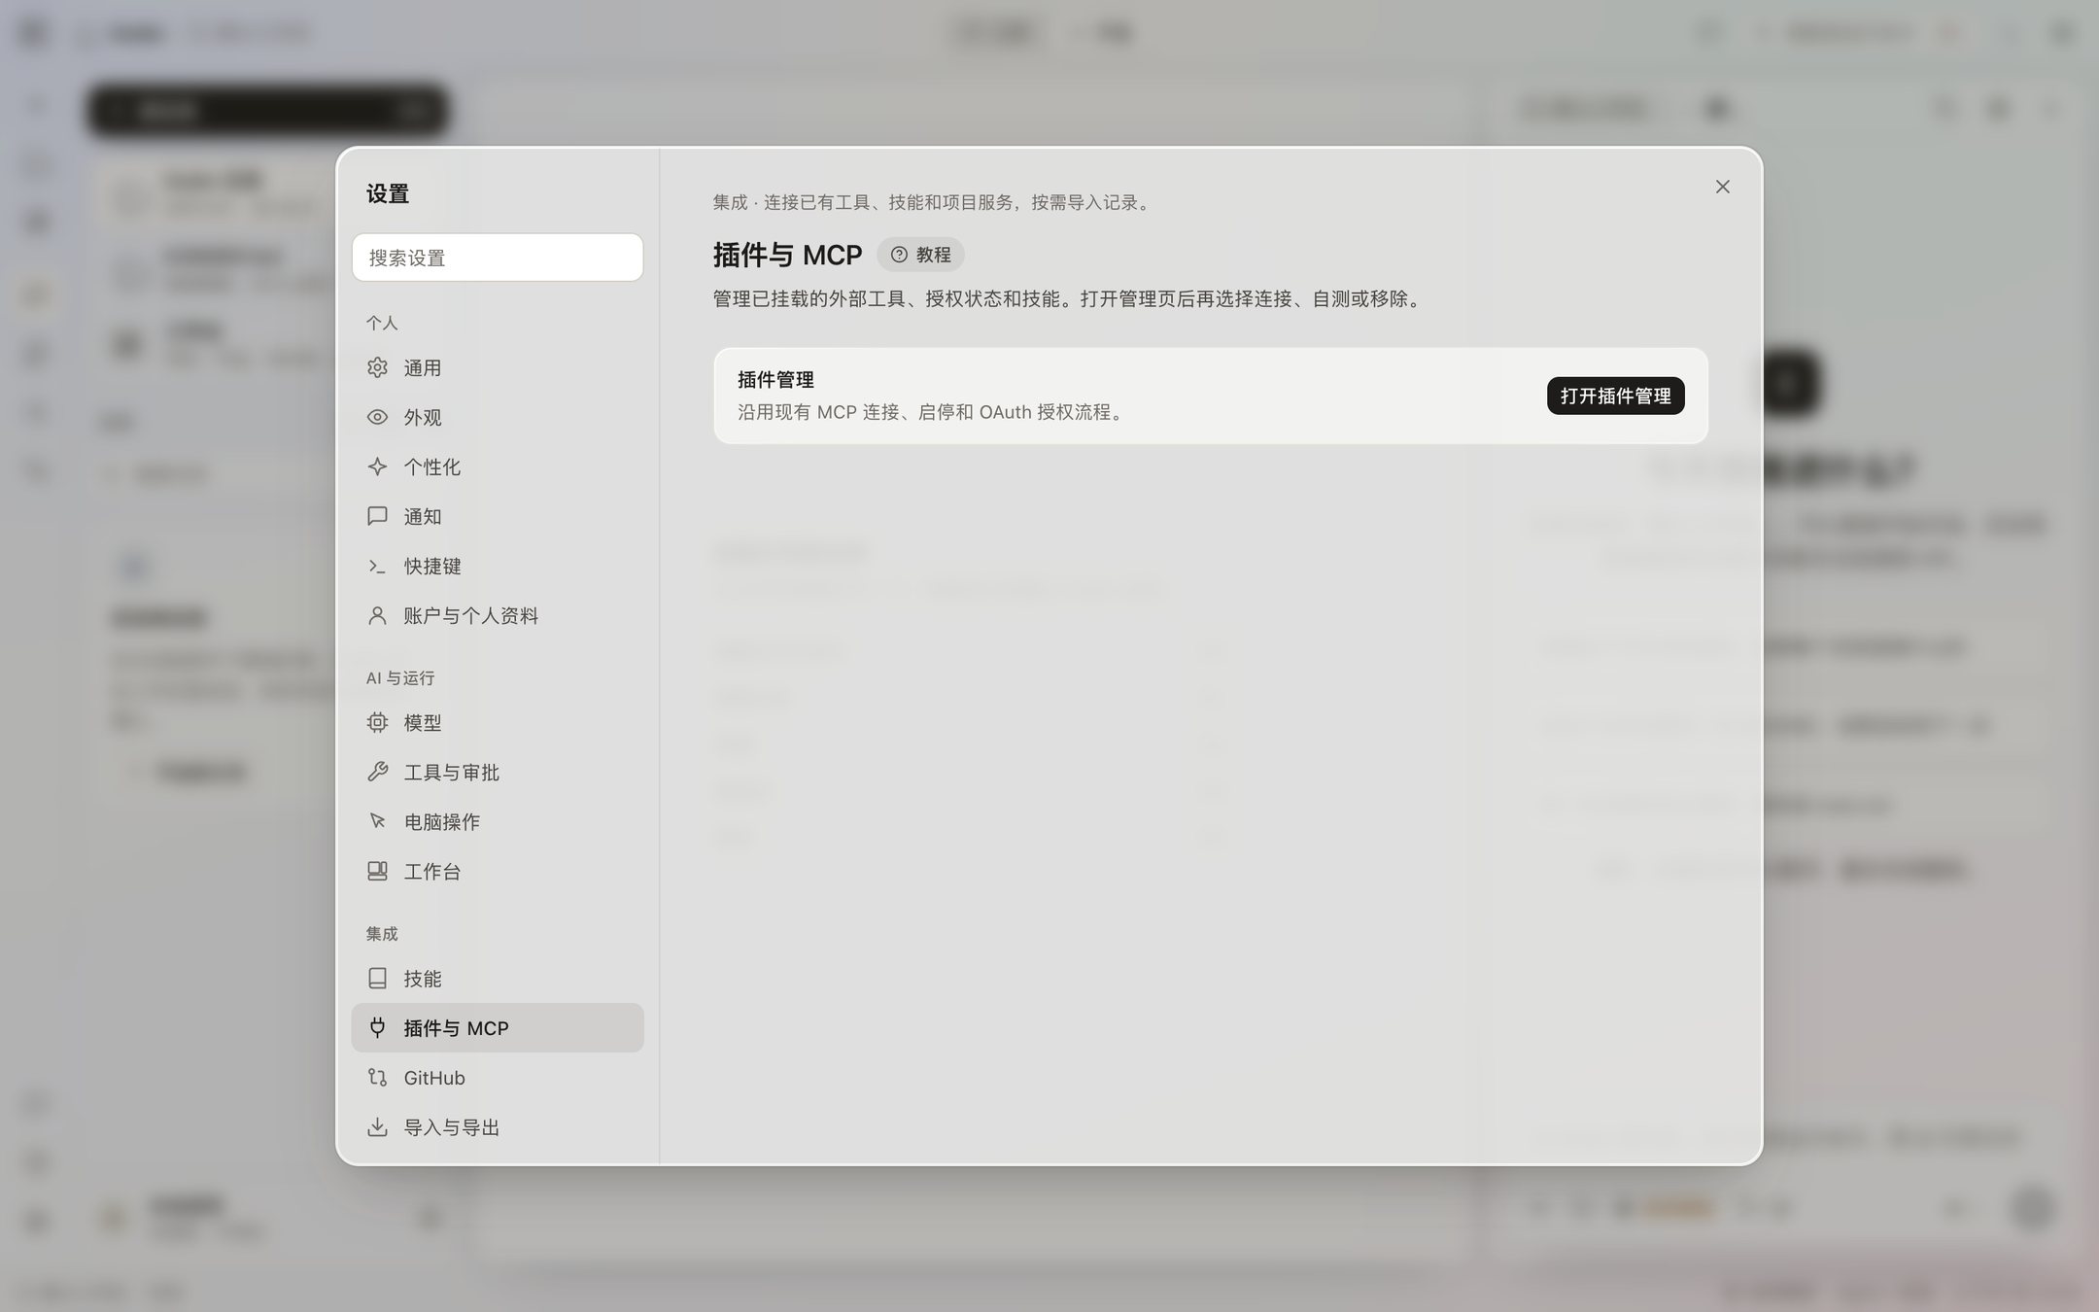Select 技能 skills settings
The width and height of the screenshot is (2099, 1312).
(497, 978)
